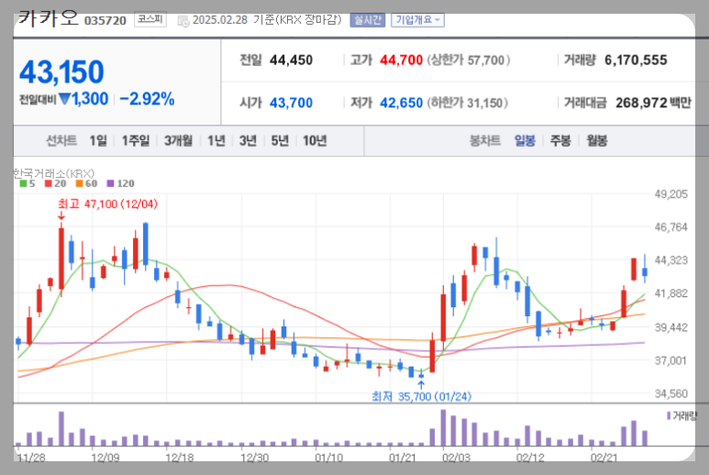Click the 01/21 date axis label

point(403,458)
